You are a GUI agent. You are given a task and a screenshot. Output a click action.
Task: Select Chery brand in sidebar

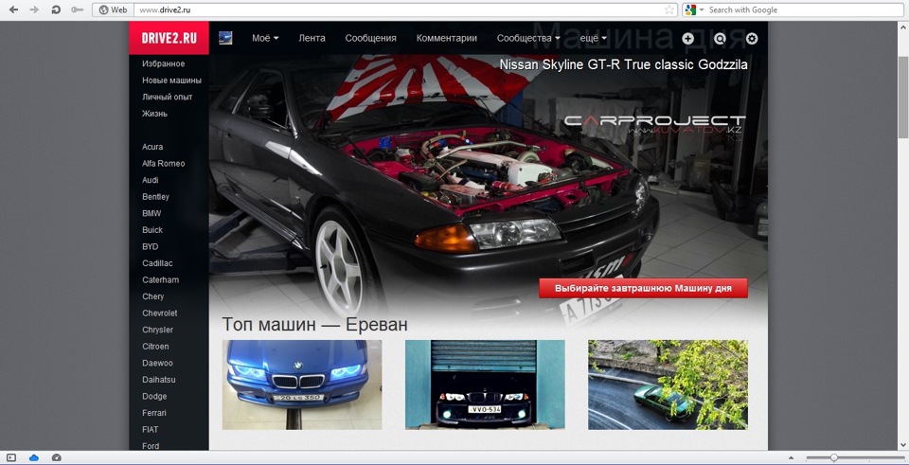coord(153,296)
